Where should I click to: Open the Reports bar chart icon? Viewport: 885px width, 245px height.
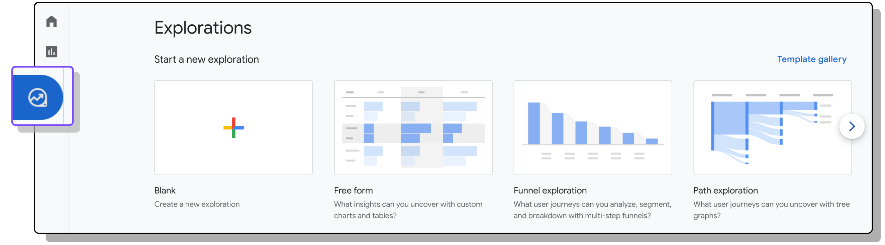(x=52, y=52)
